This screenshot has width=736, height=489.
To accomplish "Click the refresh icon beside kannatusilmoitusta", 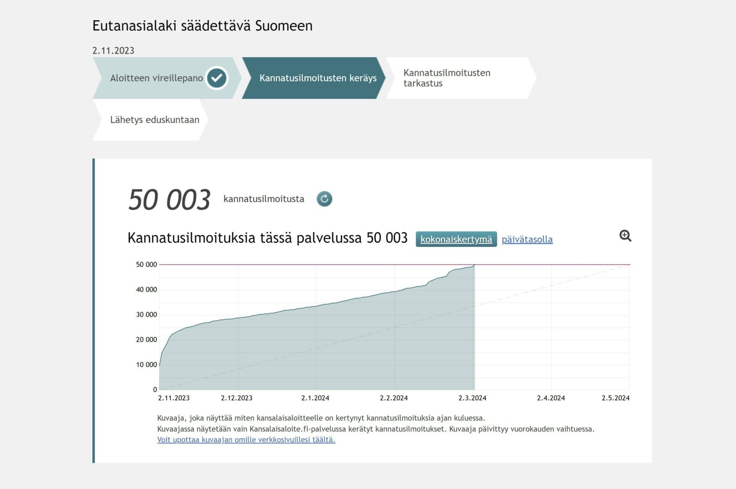I will tap(324, 199).
